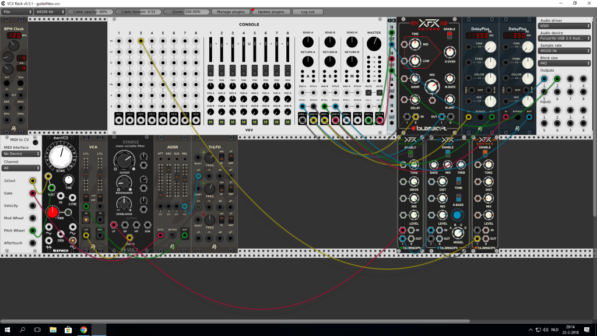
Task: Click the Audio Interface output 2 jack
Action: pos(557,79)
